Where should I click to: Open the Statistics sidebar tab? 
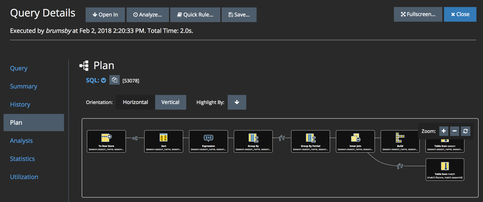coord(22,159)
